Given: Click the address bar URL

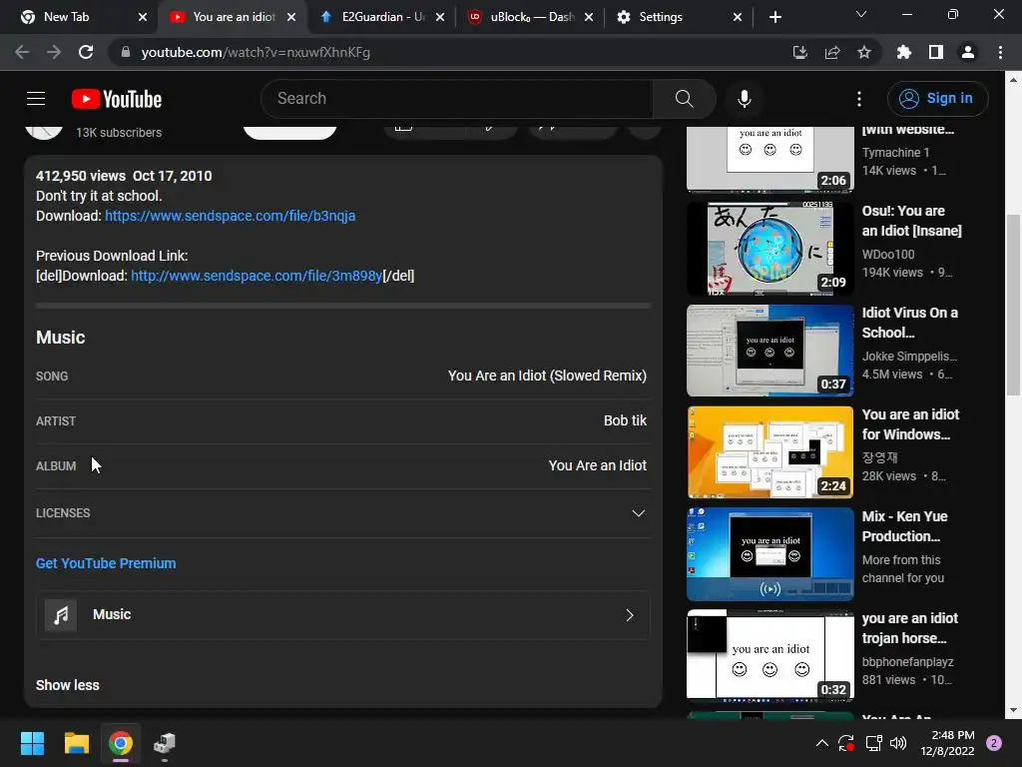Looking at the screenshot, I should (255, 52).
